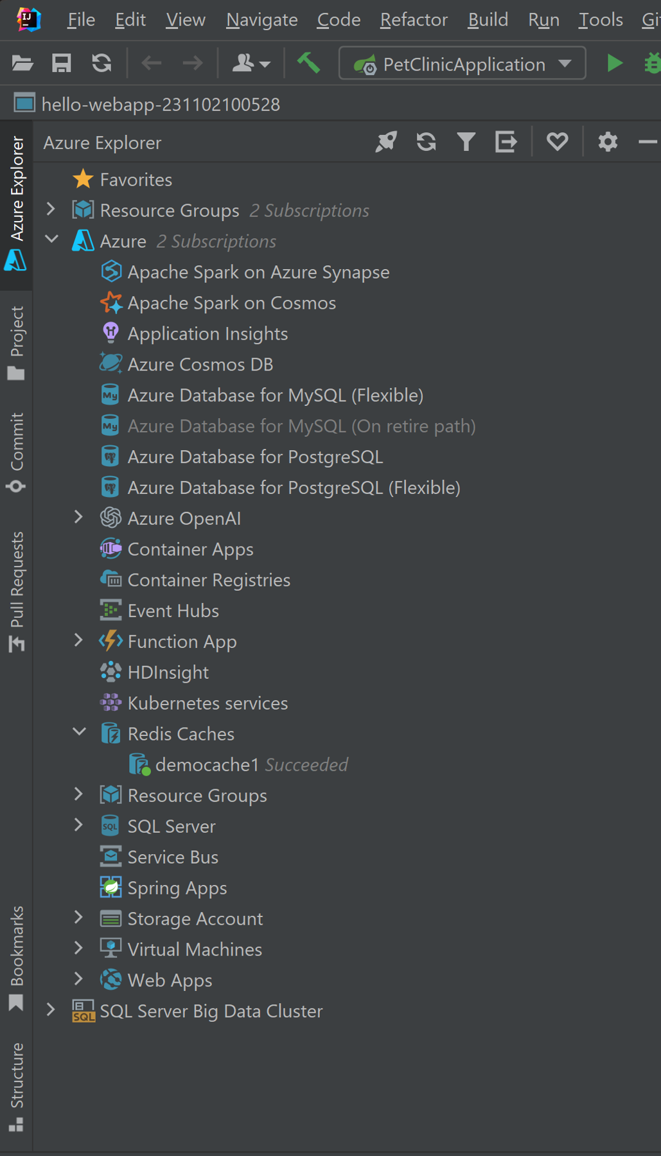Open the Run menu
Image resolution: width=661 pixels, height=1156 pixels.
(x=543, y=20)
